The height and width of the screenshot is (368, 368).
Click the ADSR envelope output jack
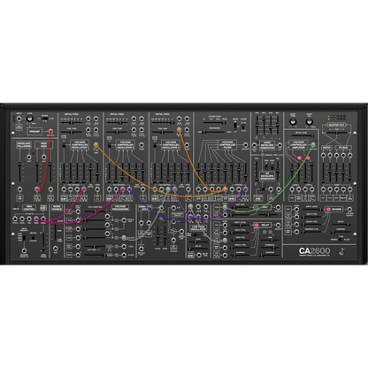(x=280, y=145)
